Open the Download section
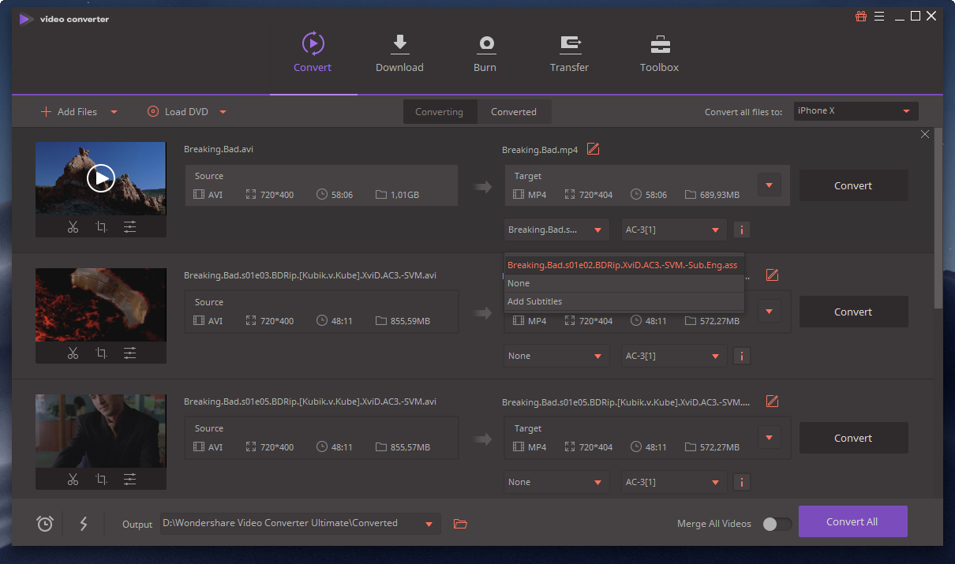This screenshot has height=564, width=955. pos(399,53)
